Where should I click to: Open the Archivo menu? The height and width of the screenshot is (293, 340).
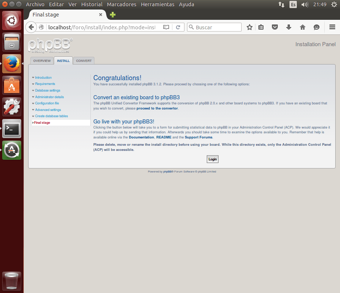[x=35, y=4]
